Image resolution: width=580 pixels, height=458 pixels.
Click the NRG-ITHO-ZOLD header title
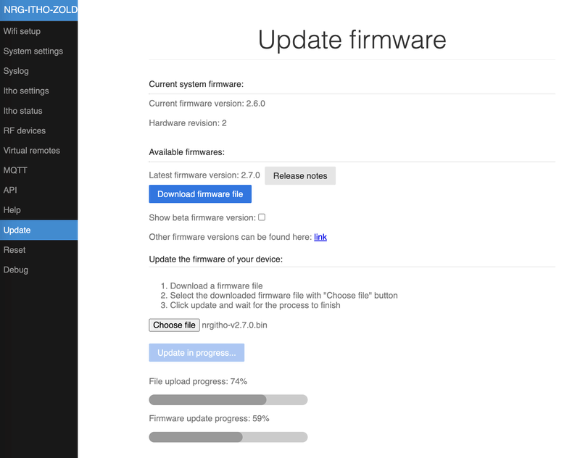click(39, 10)
